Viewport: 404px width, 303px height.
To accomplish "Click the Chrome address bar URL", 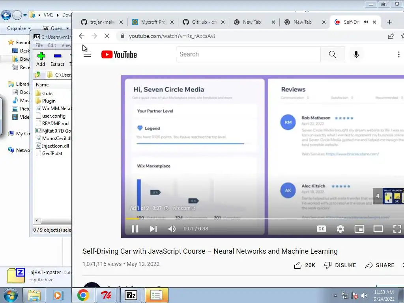I will tap(172, 36).
